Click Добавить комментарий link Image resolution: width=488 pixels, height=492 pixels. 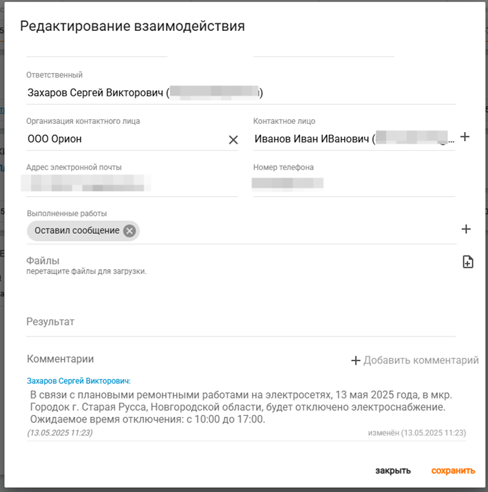click(421, 360)
